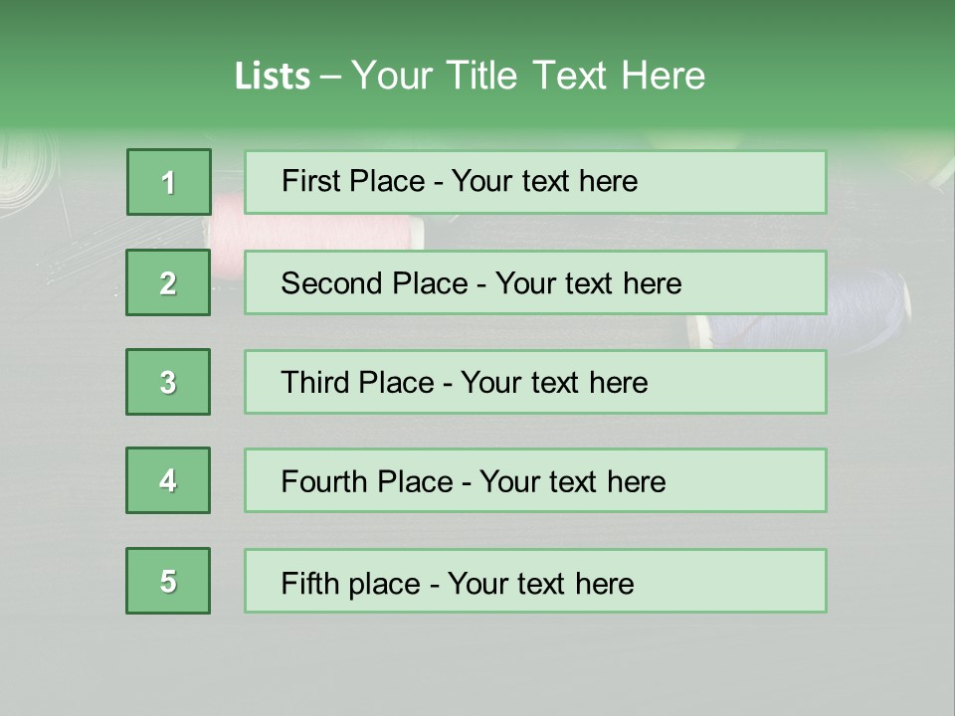Click the word Second in second bar
The width and height of the screenshot is (955, 716).
pos(331,283)
